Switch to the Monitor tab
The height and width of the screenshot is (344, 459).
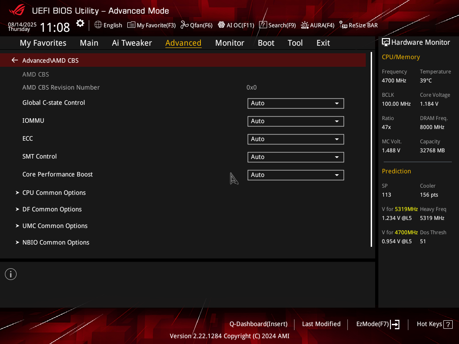coord(229,43)
